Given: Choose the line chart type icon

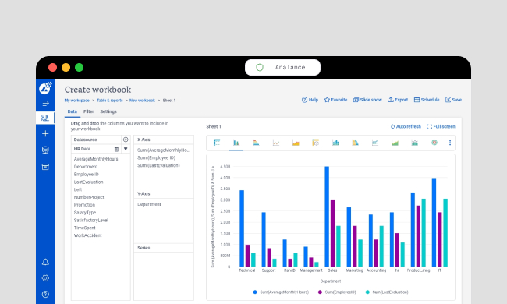Looking at the screenshot, I should pos(276,143).
